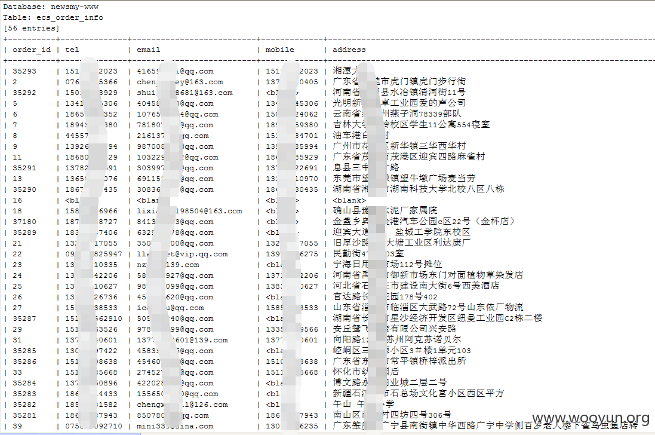Click order_id cell 22
The width and height of the screenshot is (655, 435).
point(17,254)
